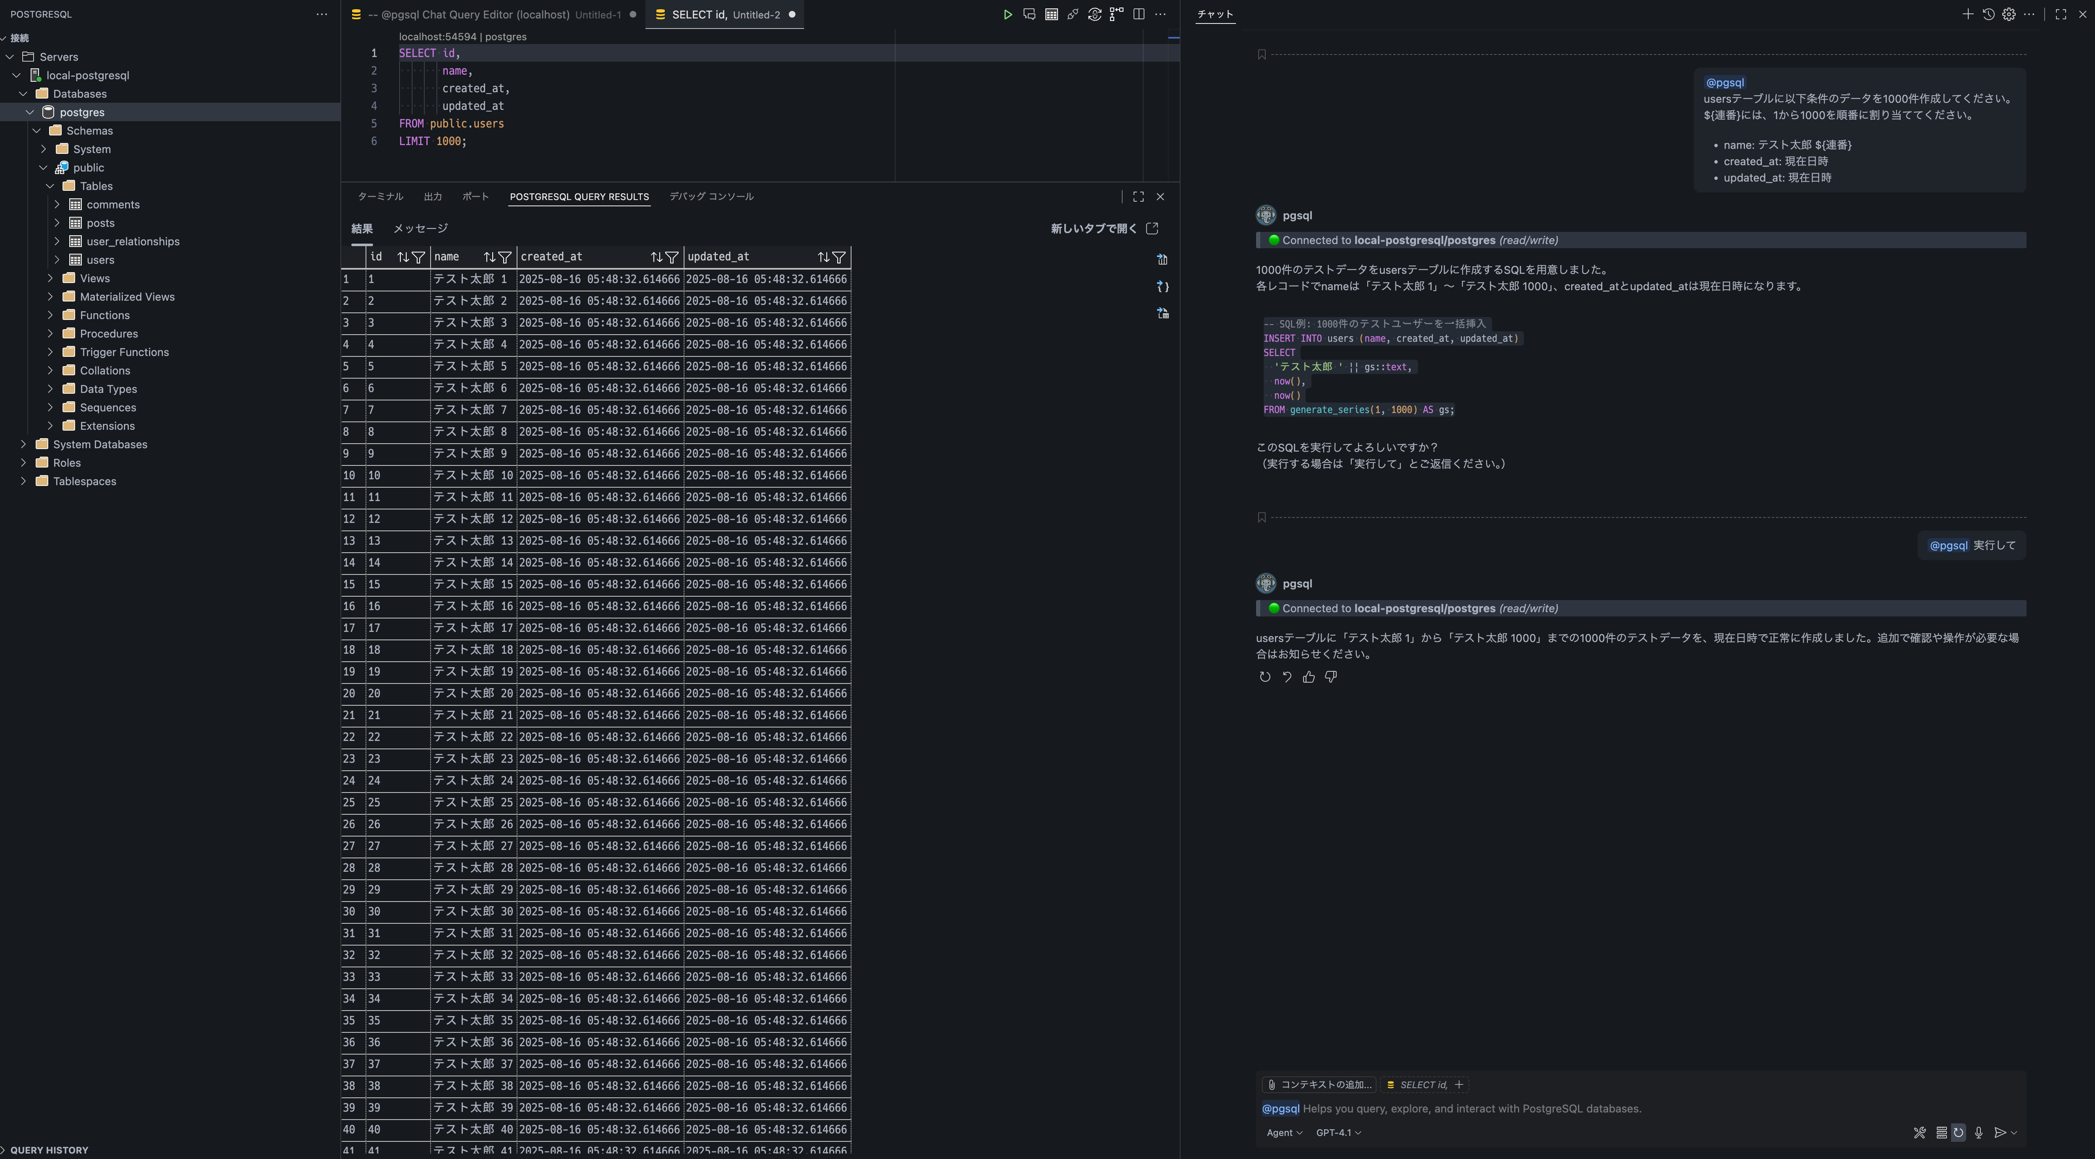Run the query with the green play icon

(1008, 14)
